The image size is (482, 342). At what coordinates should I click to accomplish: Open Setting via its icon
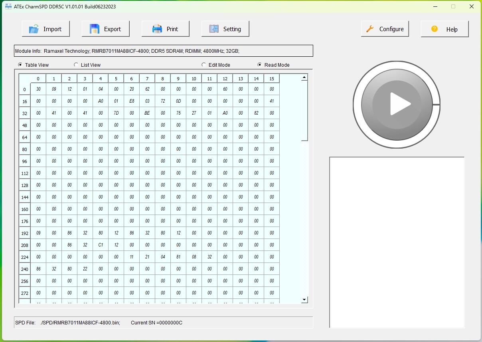click(214, 29)
